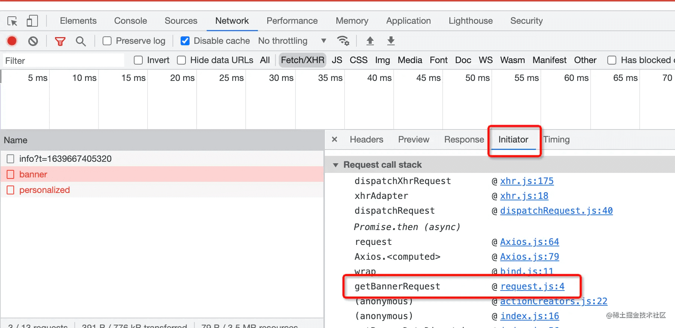675x328 pixels.
Task: Select the JS resource type filter
Action: coord(337,60)
